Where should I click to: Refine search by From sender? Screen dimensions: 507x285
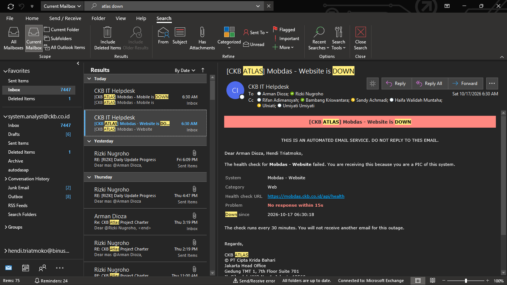163,36
